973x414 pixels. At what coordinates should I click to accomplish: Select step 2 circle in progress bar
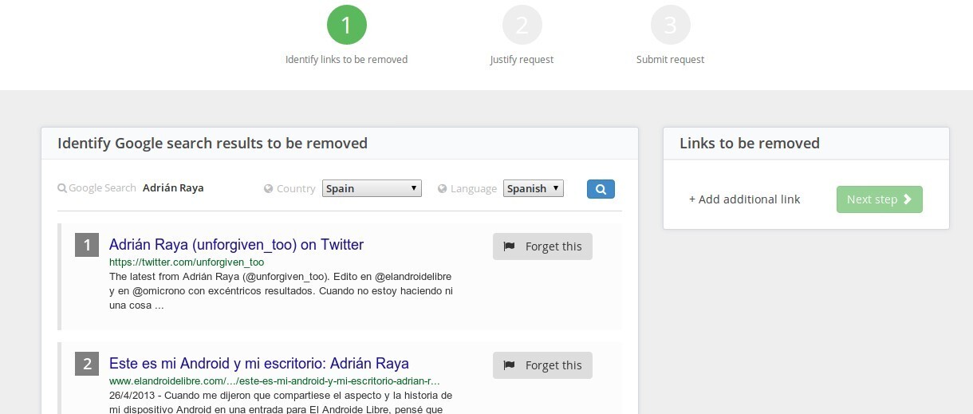tap(522, 26)
